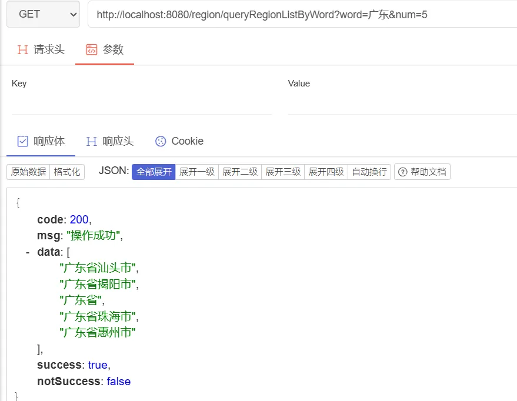Collapse the data array with minus sign
The image size is (517, 401).
click(28, 252)
